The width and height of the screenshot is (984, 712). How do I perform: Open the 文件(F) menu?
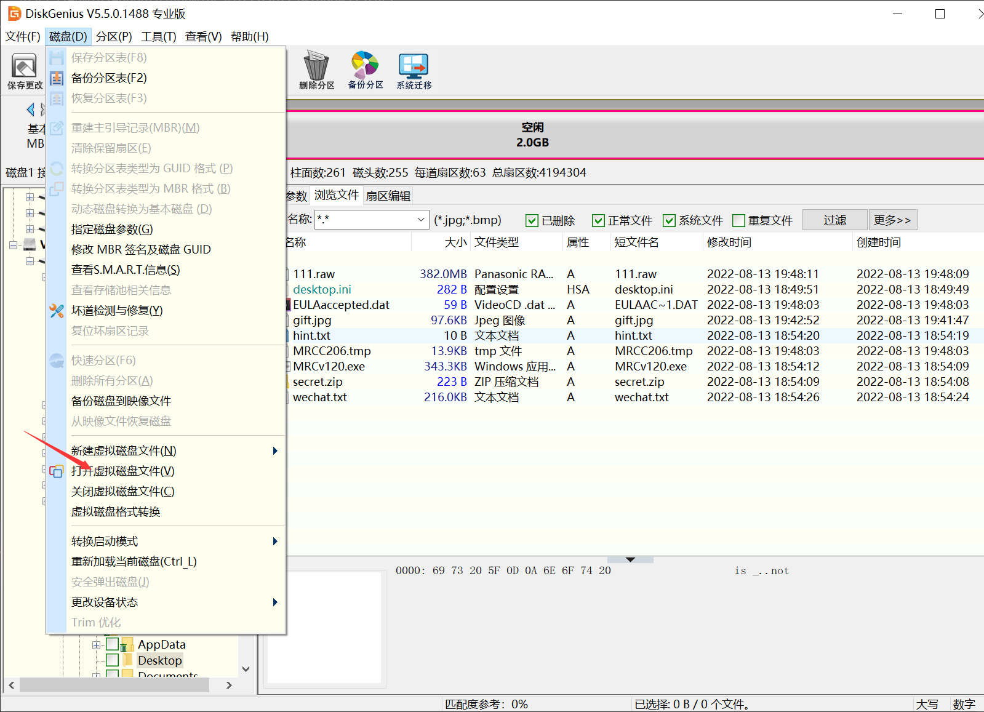pyautogui.click(x=23, y=36)
